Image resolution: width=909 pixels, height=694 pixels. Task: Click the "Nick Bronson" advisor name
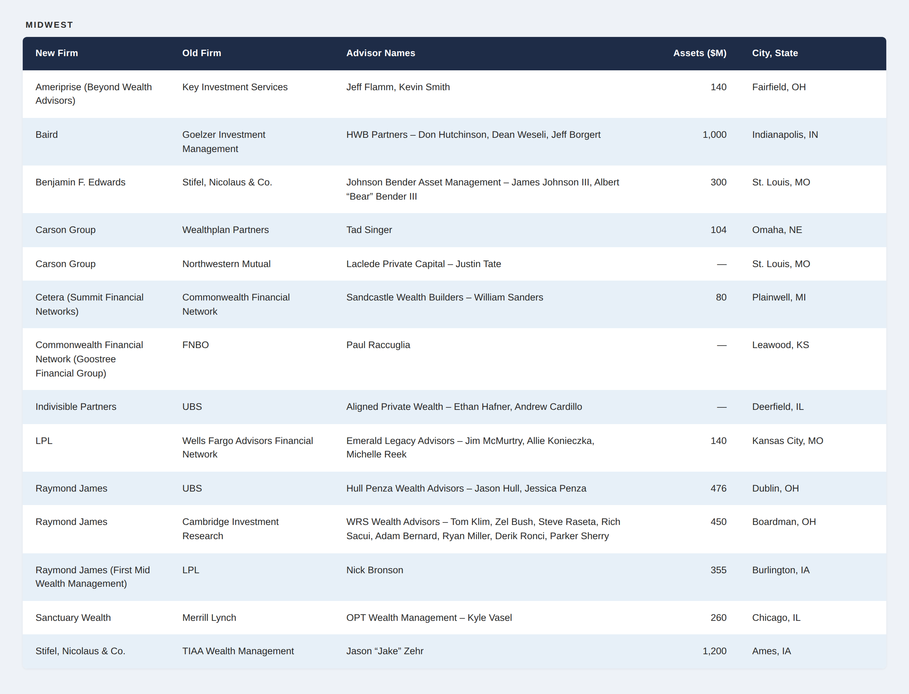click(375, 570)
